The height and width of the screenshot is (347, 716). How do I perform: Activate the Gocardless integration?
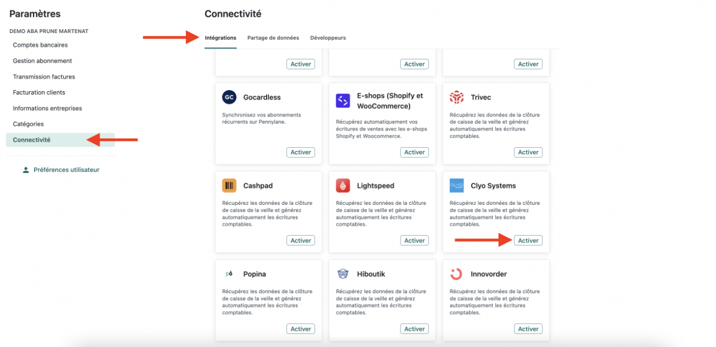pyautogui.click(x=301, y=152)
